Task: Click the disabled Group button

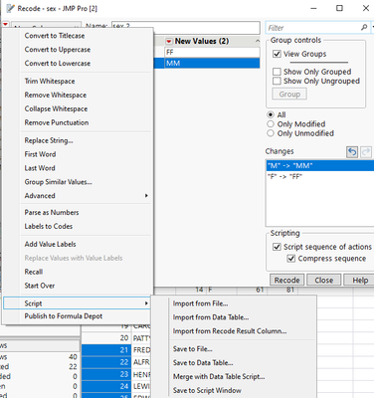Action: [289, 95]
